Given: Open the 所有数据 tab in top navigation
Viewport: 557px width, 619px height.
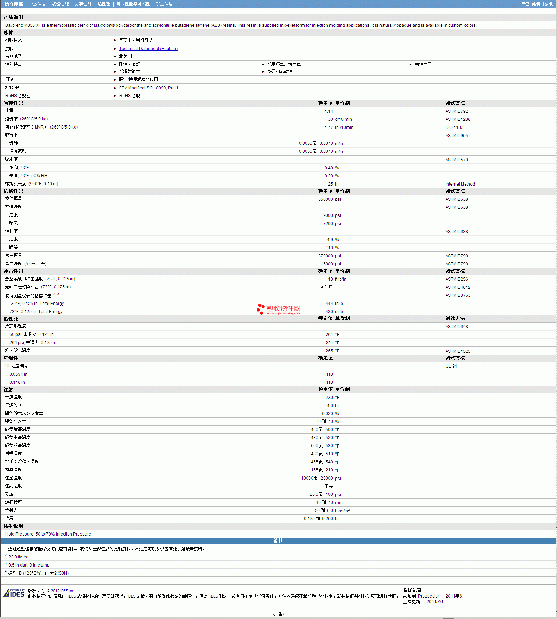Looking at the screenshot, I should point(14,4).
